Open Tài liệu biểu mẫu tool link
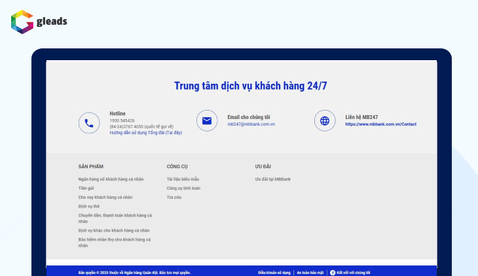478x276 pixels. pos(182,179)
